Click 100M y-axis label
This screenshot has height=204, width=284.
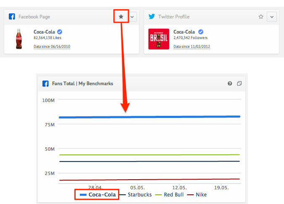click(48, 100)
